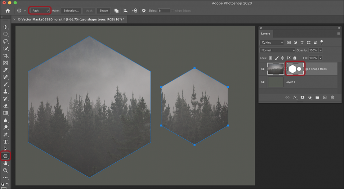This screenshot has height=189, width=344.
Task: Create a new layer group
Action: (317, 97)
